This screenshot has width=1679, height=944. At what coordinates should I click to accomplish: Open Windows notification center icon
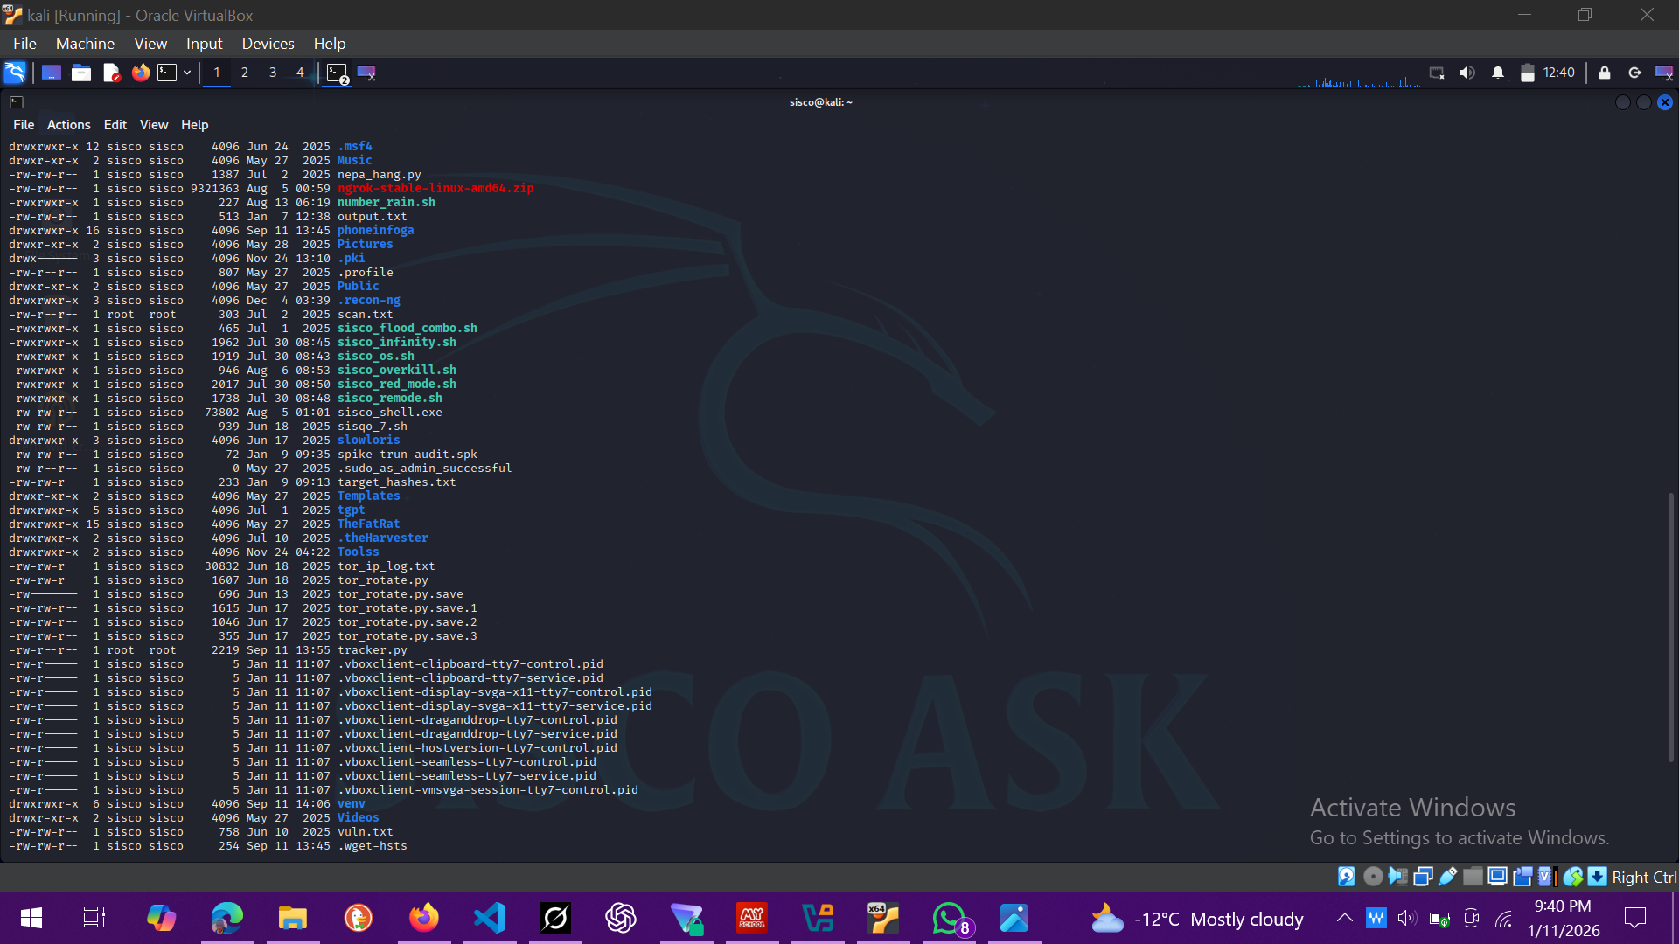tap(1634, 918)
